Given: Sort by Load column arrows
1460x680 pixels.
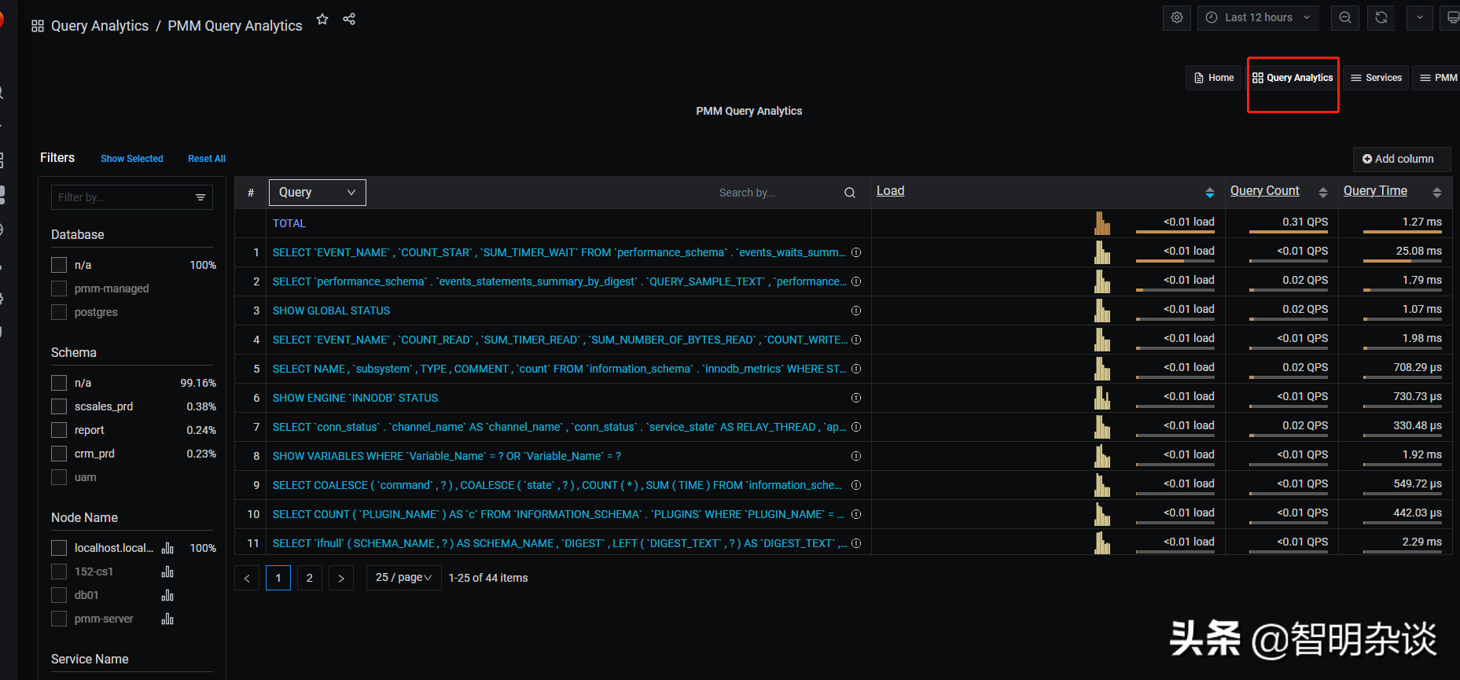Looking at the screenshot, I should pos(1210,193).
